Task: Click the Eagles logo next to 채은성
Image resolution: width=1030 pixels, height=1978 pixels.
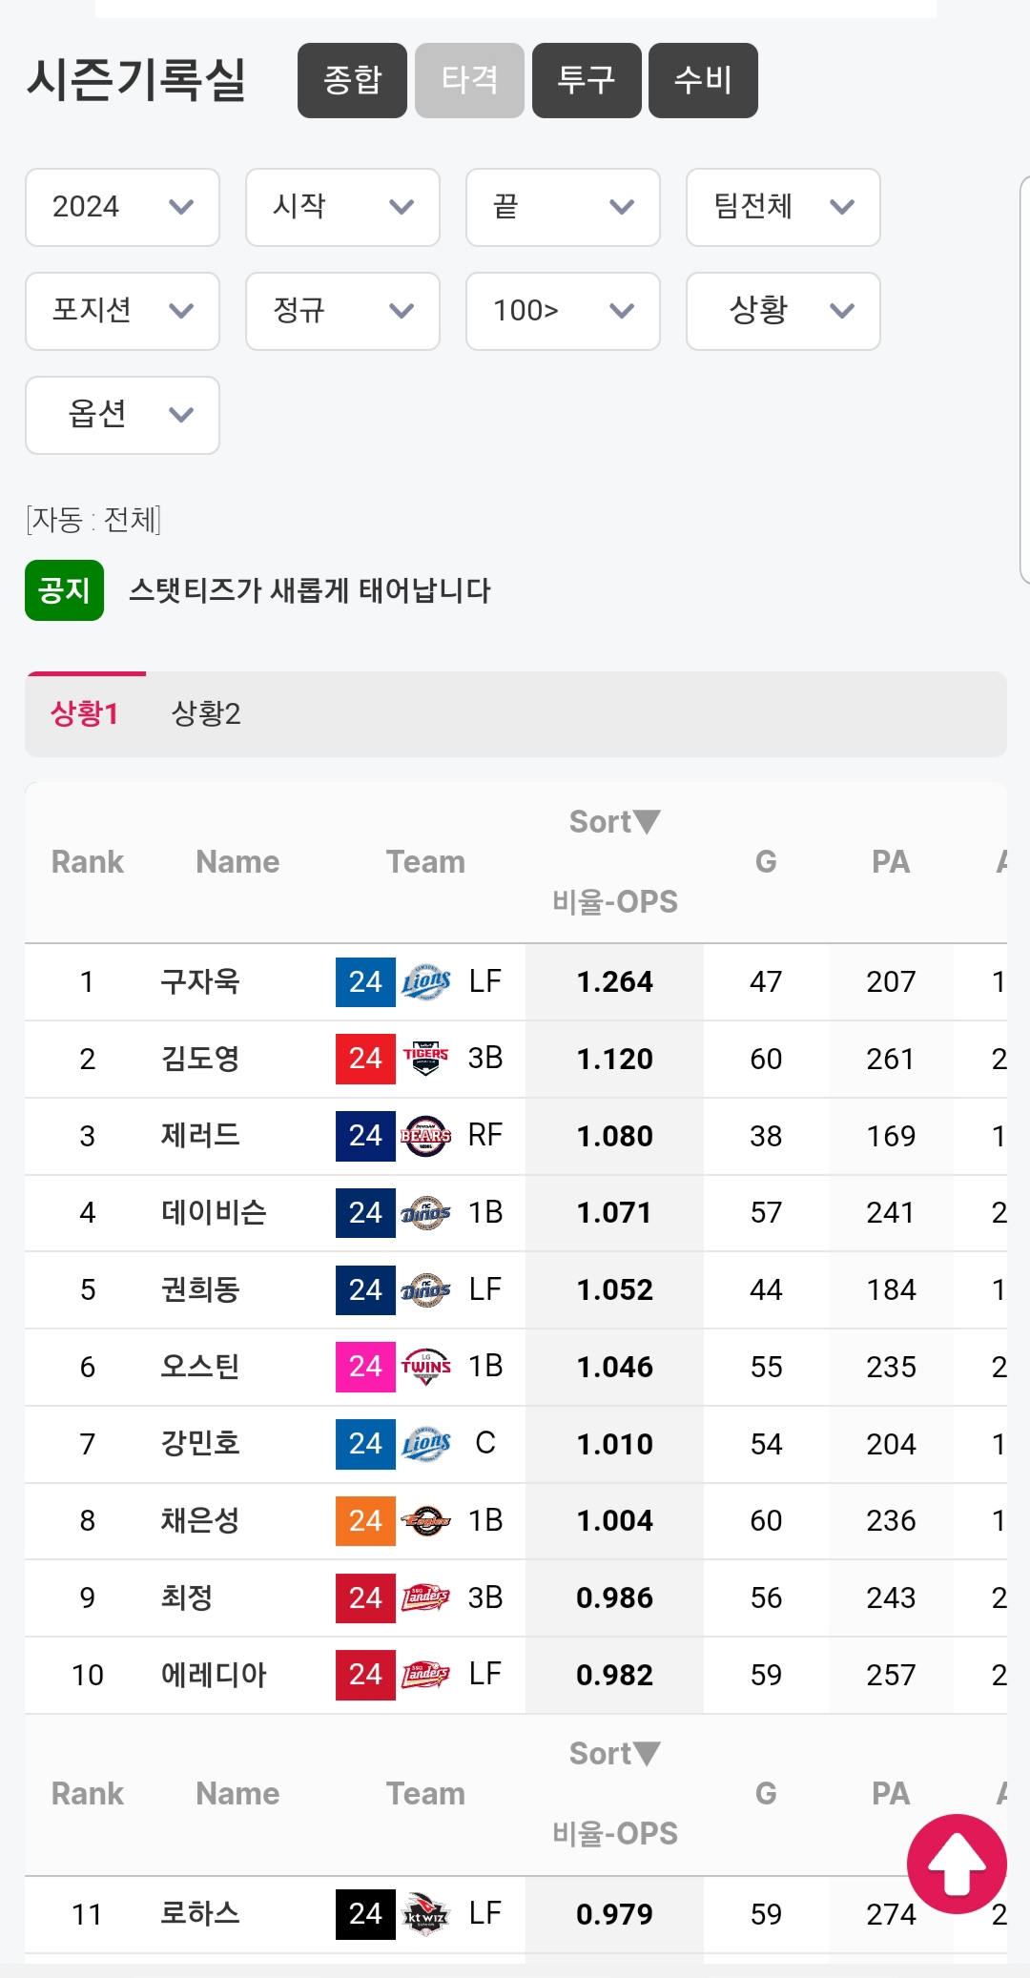Action: pyautogui.click(x=426, y=1520)
